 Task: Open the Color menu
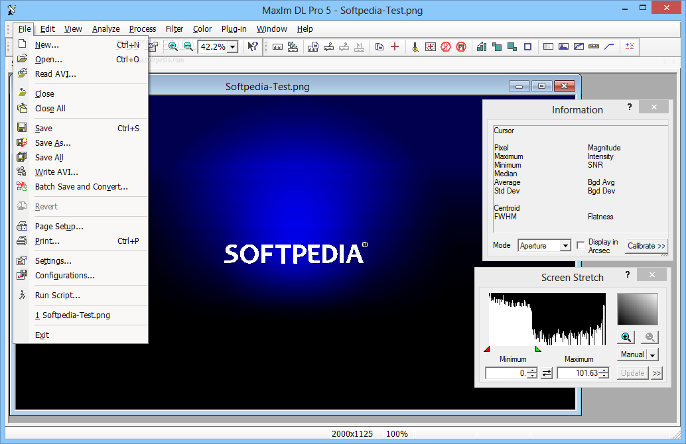tap(202, 29)
